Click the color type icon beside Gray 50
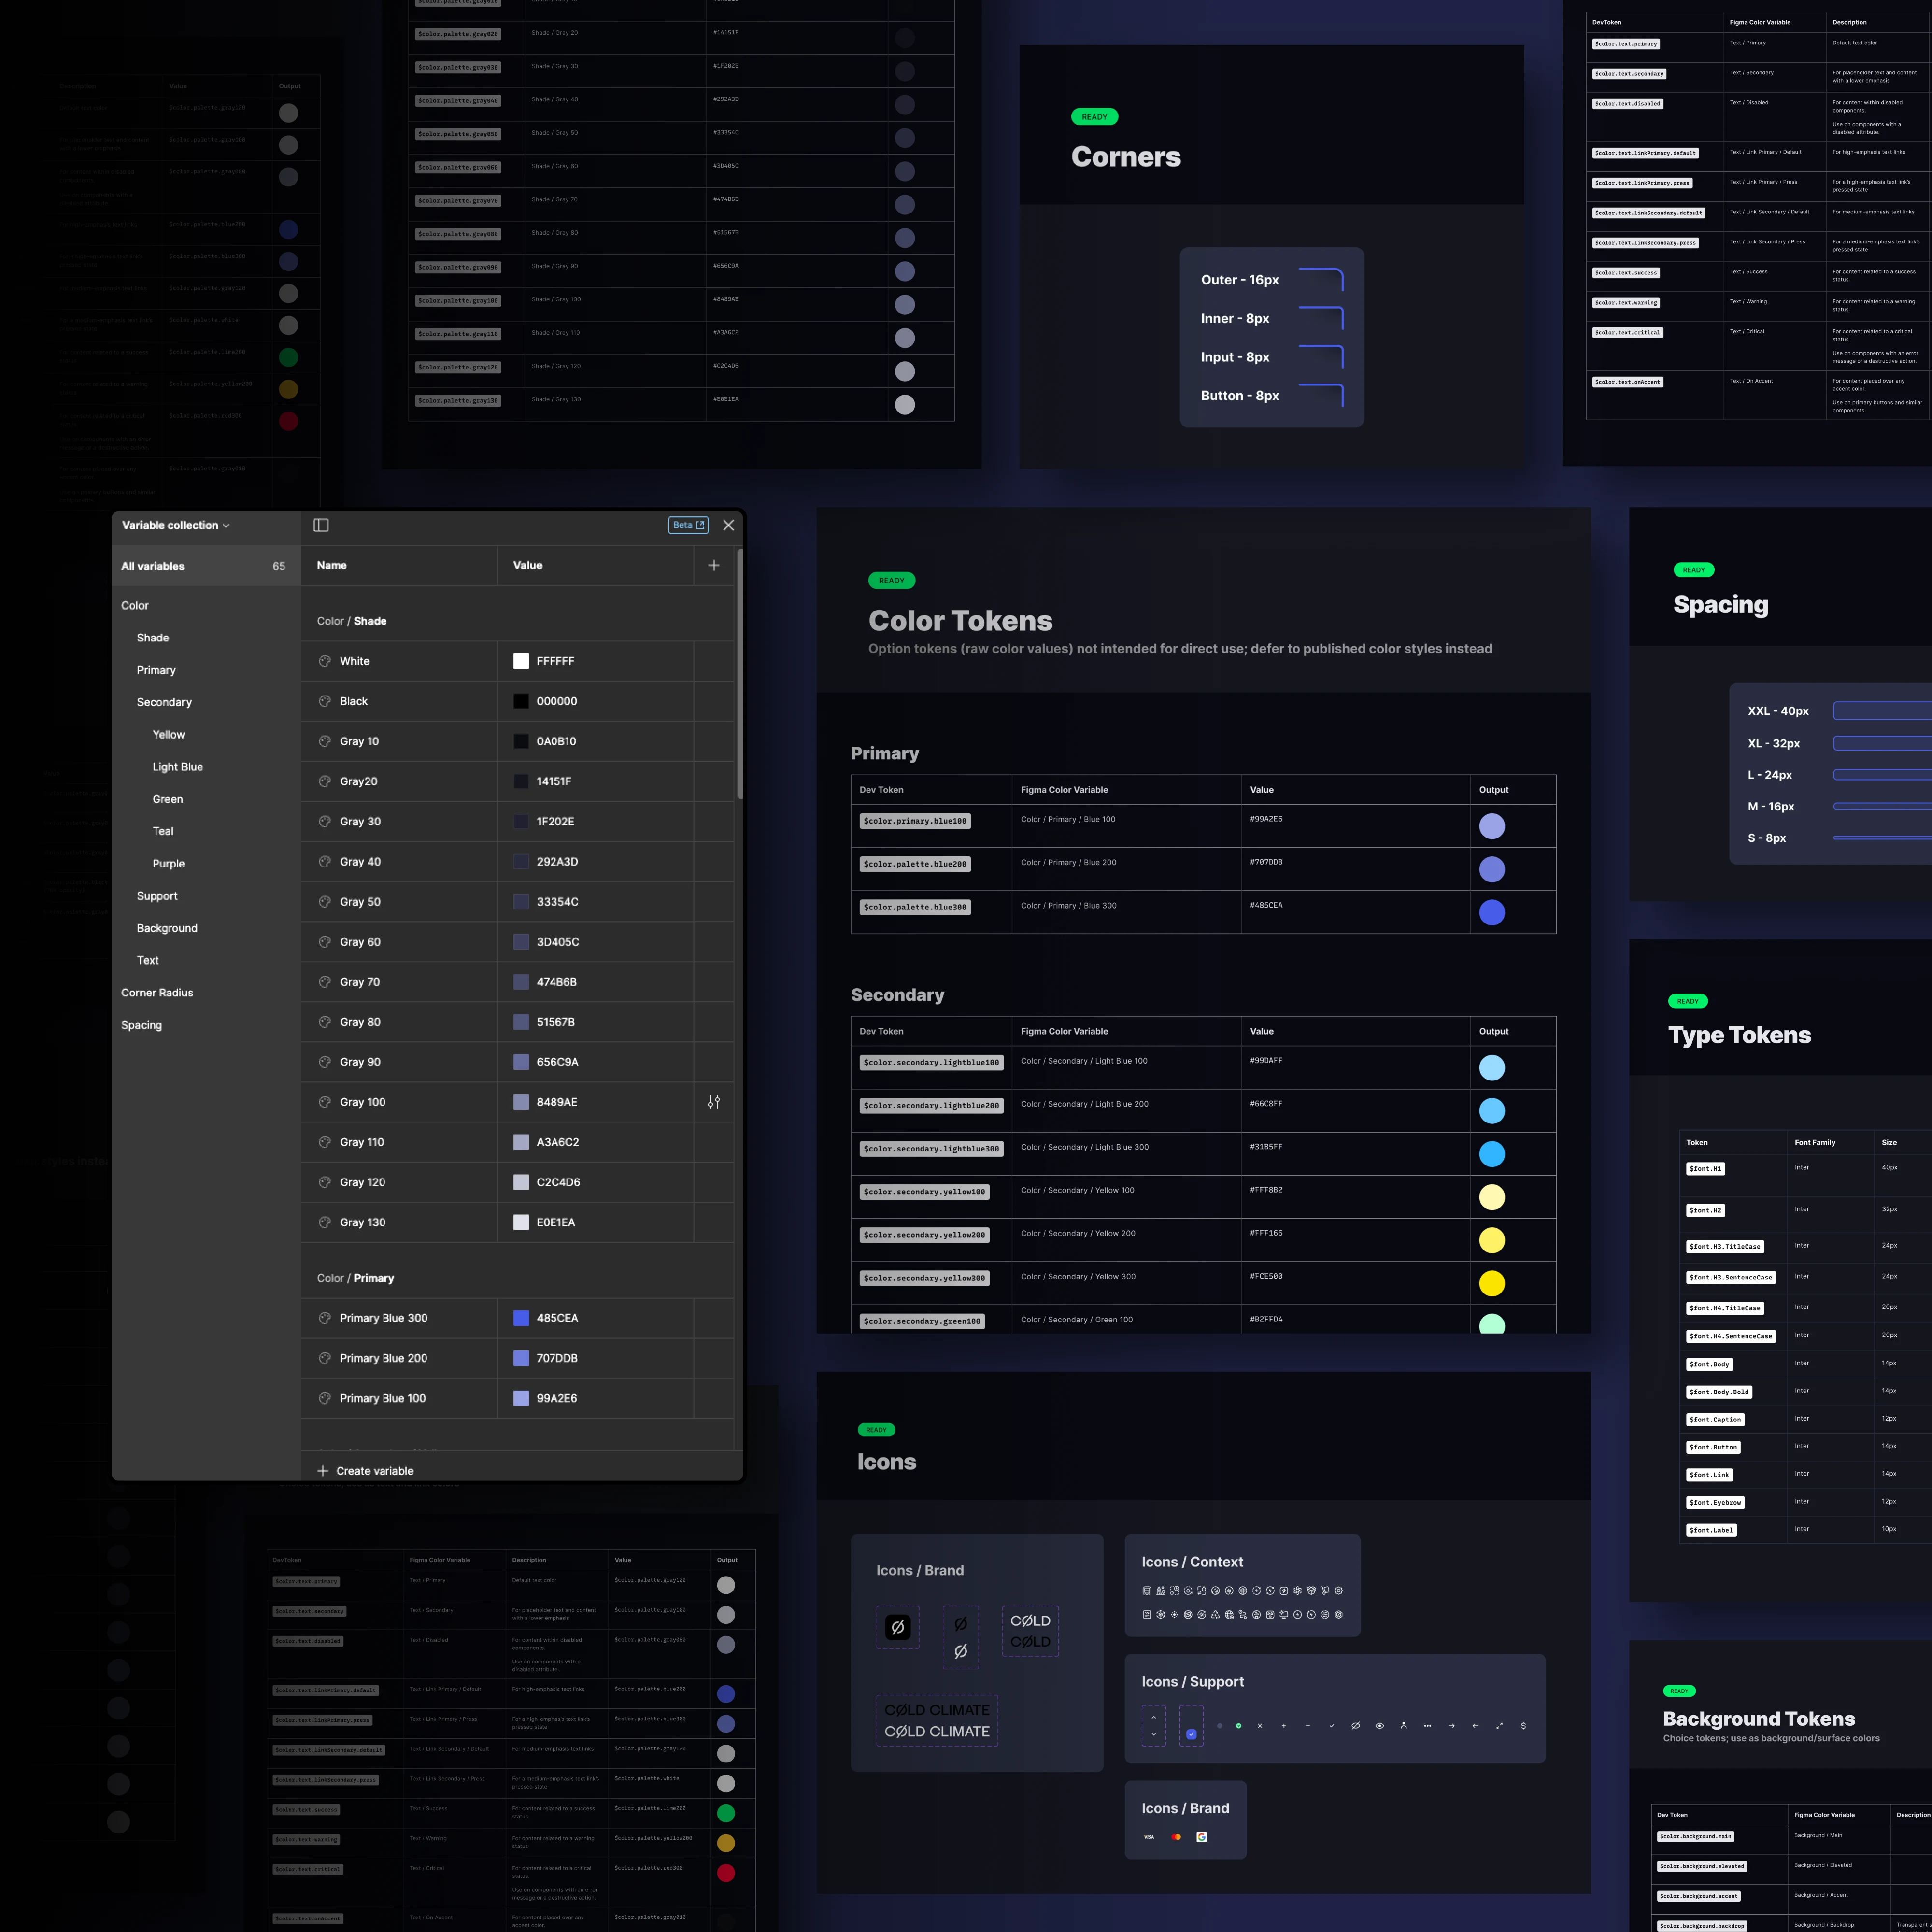 coord(324,901)
